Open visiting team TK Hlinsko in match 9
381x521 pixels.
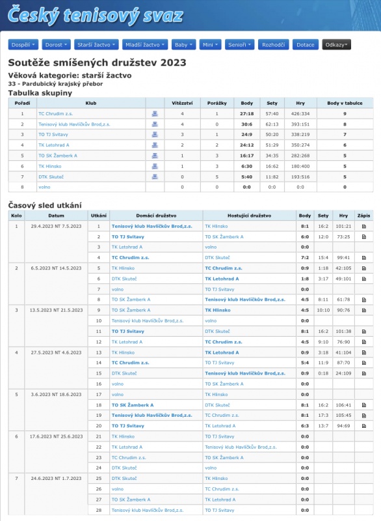218,310
